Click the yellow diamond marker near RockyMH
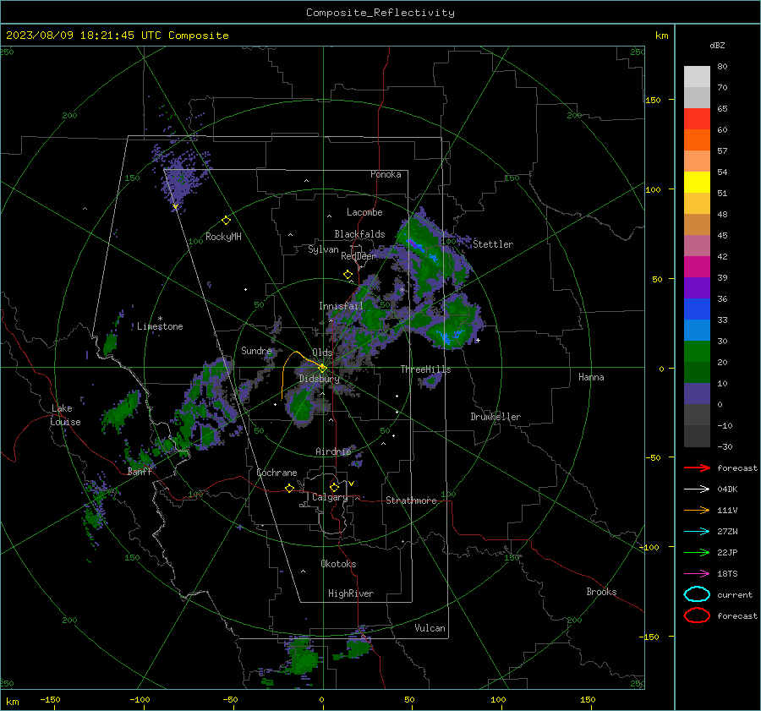The width and height of the screenshot is (761, 711). [x=226, y=221]
